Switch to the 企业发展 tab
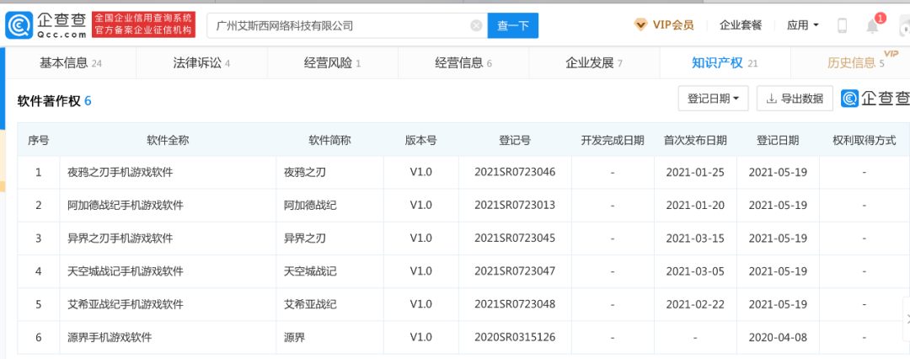This screenshot has width=910, height=359. pos(594,62)
